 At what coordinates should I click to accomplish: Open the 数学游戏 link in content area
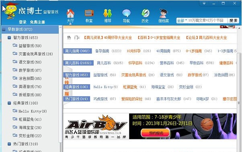(195, 75)
